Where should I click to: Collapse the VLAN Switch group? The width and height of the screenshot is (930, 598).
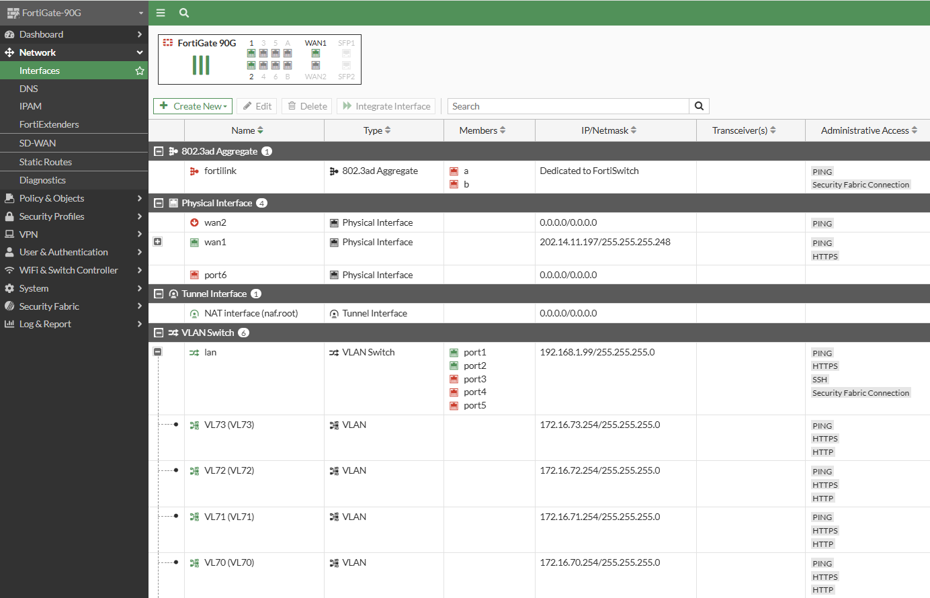[159, 333]
